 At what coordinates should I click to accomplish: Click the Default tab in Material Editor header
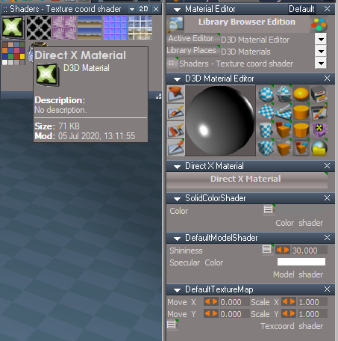point(301,9)
